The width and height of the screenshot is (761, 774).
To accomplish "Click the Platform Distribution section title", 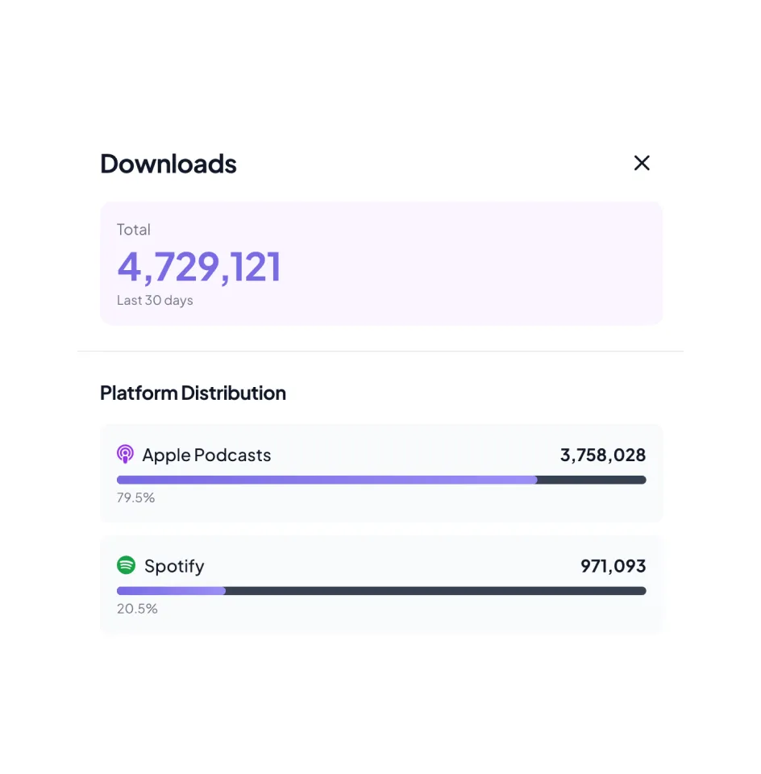I will pos(193,393).
